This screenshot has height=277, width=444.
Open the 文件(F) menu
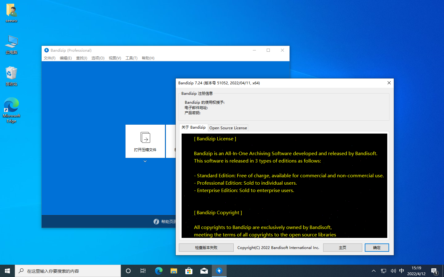coord(50,58)
